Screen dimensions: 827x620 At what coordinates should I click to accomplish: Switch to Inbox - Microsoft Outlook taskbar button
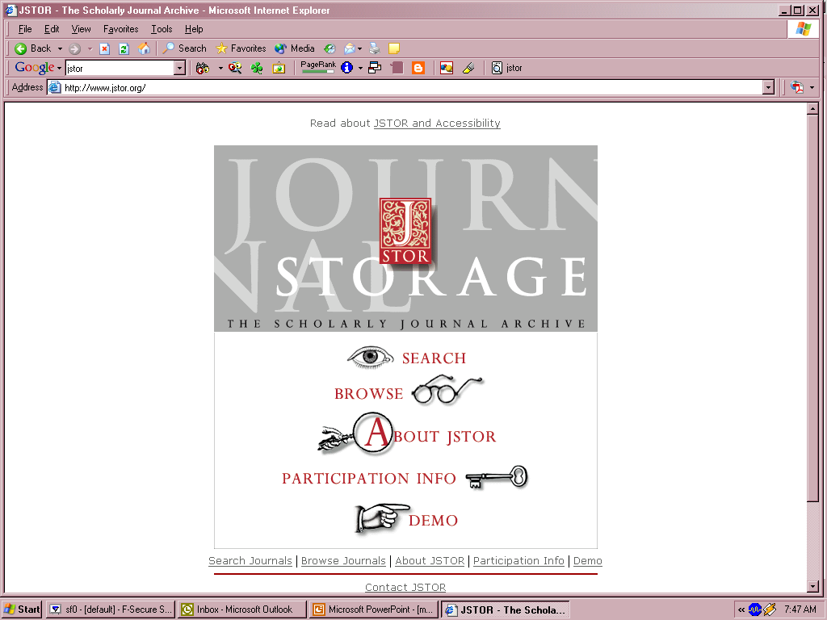click(242, 610)
